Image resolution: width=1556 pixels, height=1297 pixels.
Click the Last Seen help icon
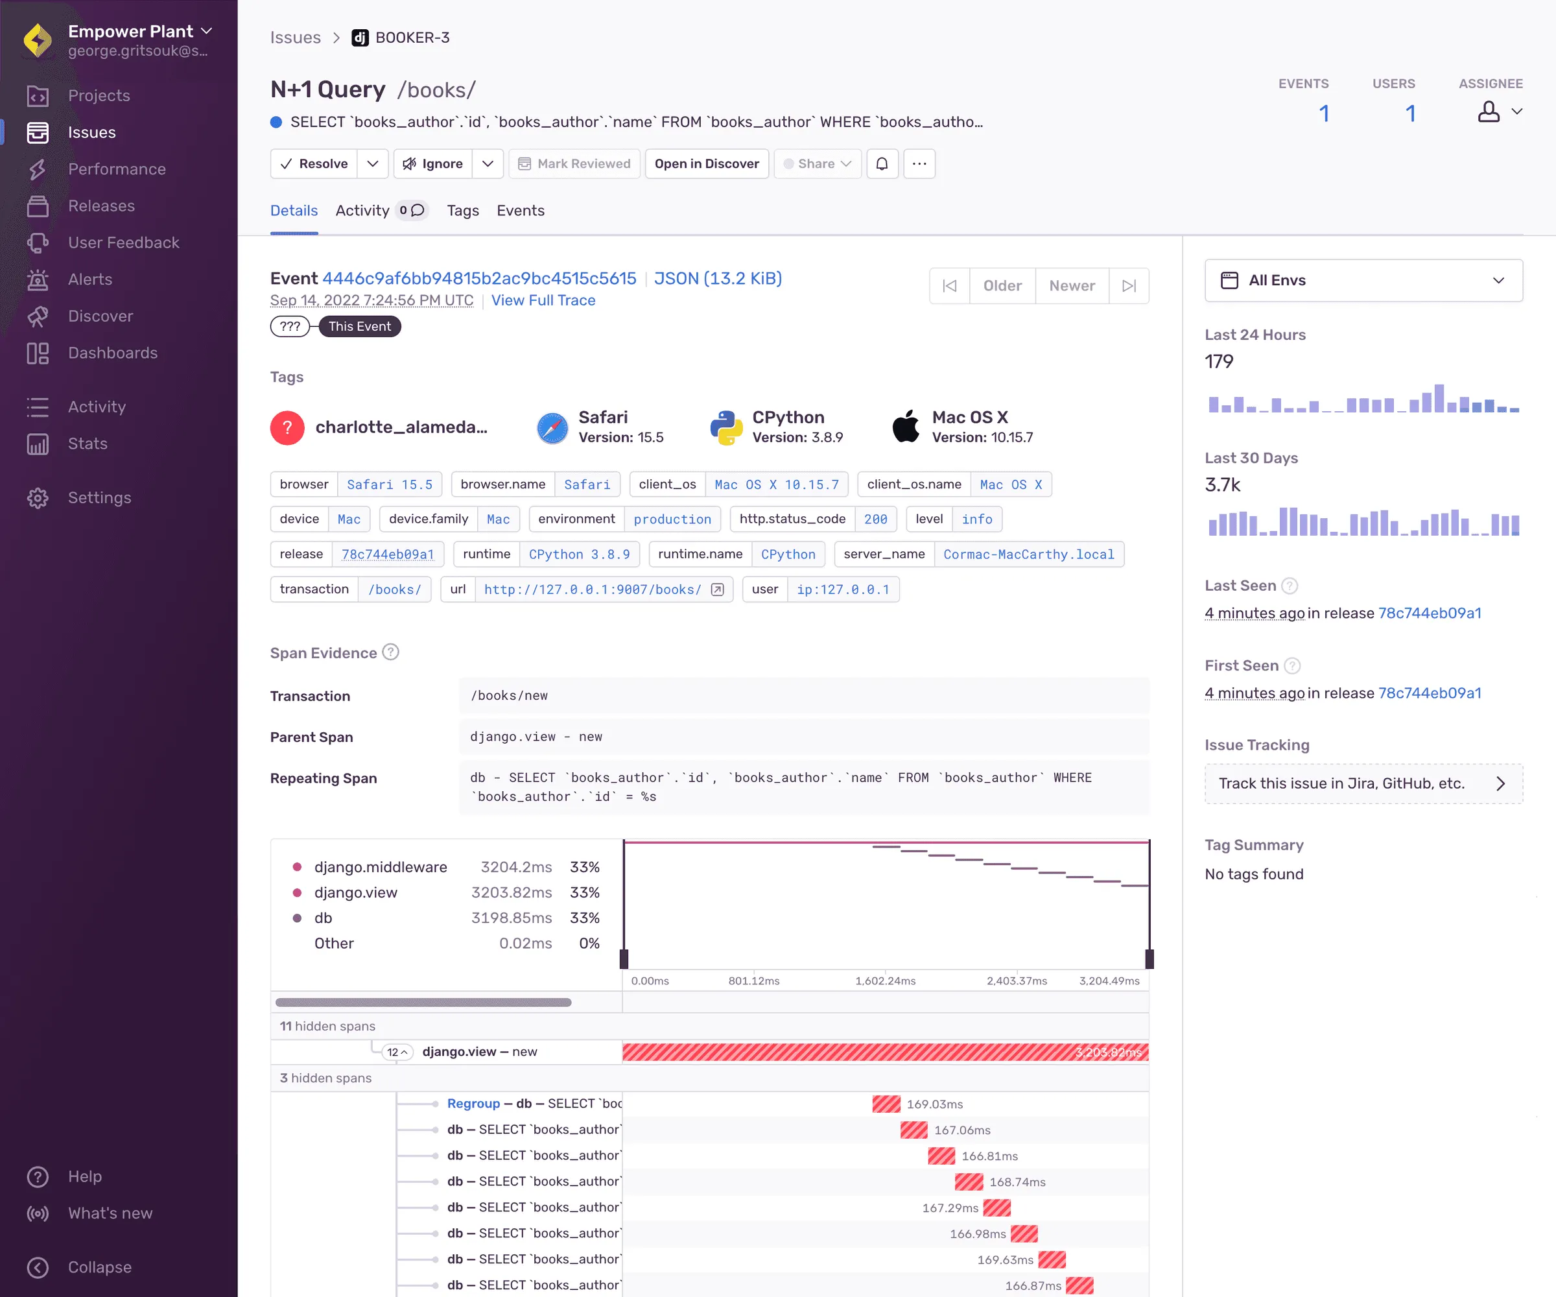(1290, 586)
